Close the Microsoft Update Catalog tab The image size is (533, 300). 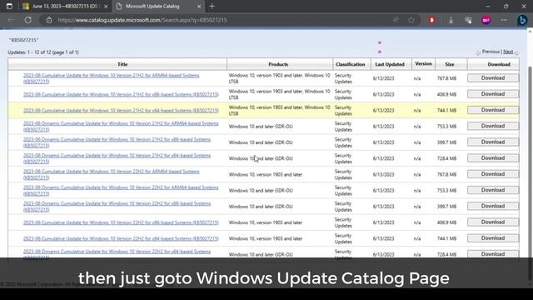pyautogui.click(x=199, y=7)
